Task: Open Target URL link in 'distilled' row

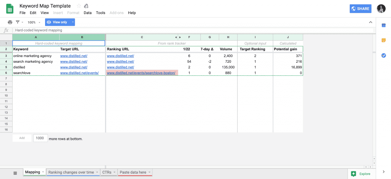Action: tap(74, 67)
